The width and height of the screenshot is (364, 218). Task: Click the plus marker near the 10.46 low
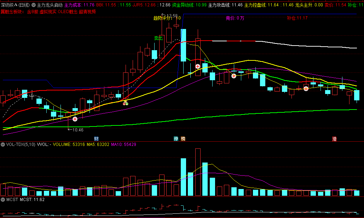coord(75,119)
